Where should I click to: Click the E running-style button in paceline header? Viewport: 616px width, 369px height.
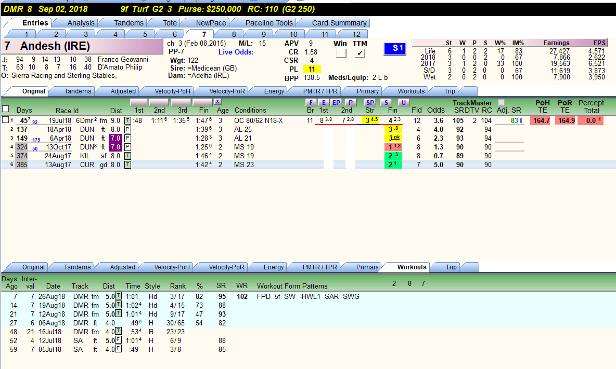point(324,103)
